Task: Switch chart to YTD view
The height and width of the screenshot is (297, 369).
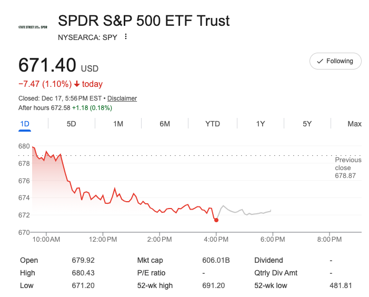Action: [x=213, y=124]
